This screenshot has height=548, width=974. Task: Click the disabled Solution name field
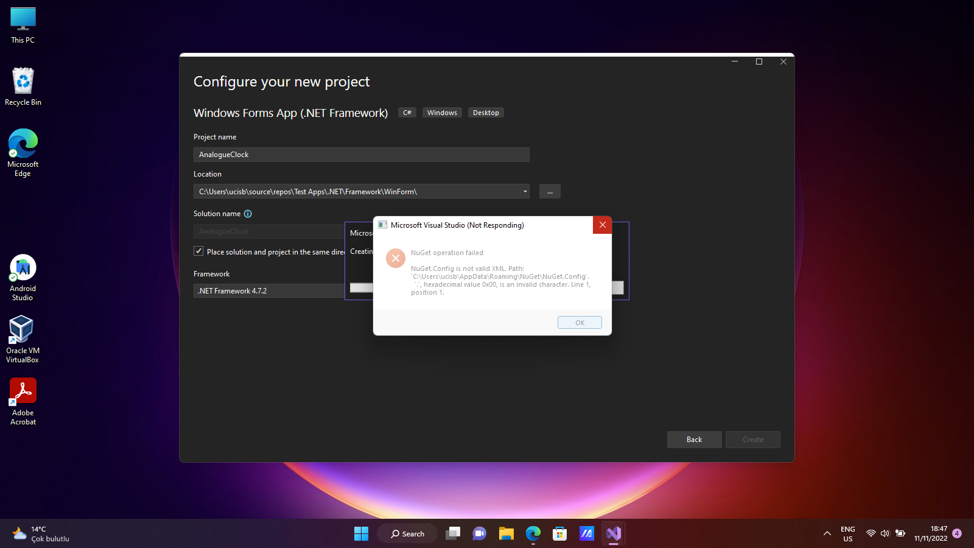pyautogui.click(x=269, y=231)
